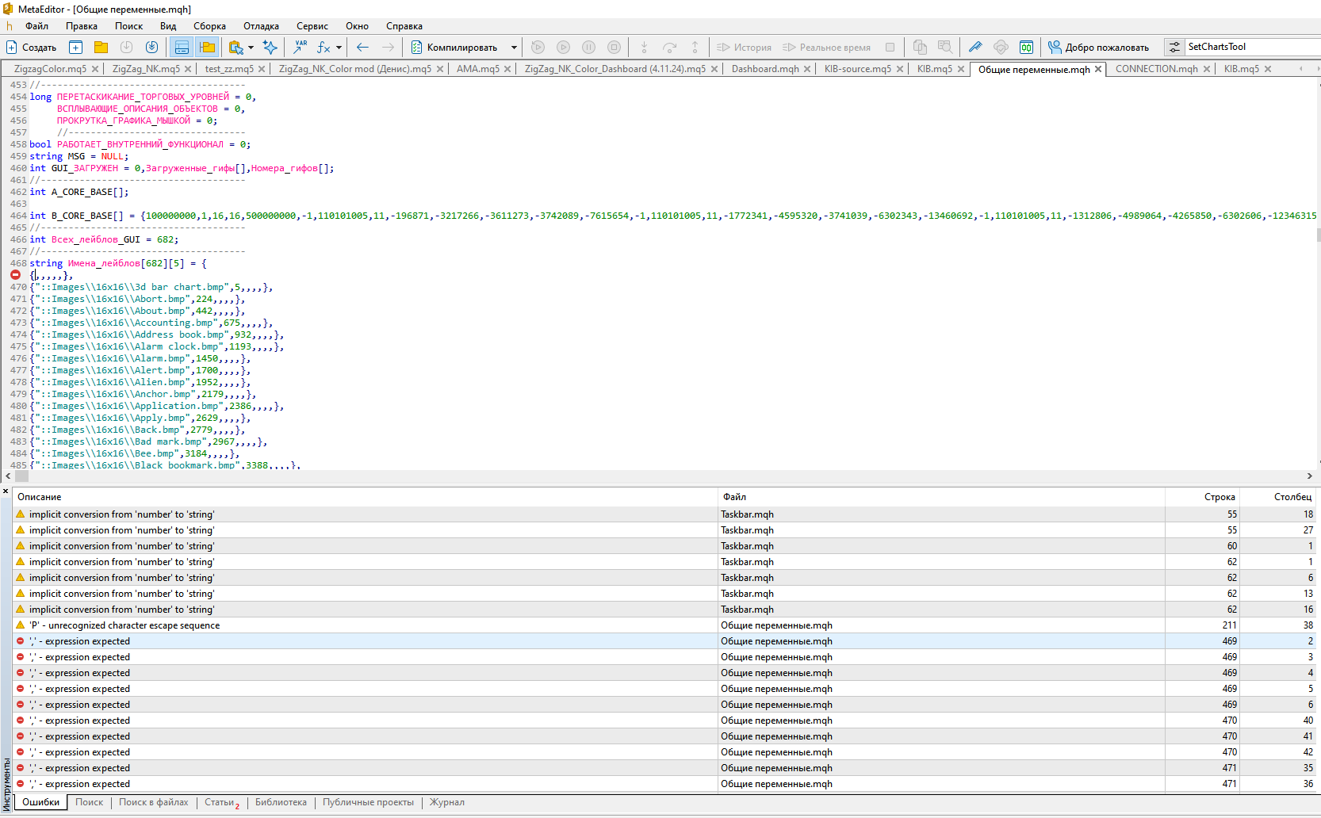Open the Отладка menu

pyautogui.click(x=261, y=26)
